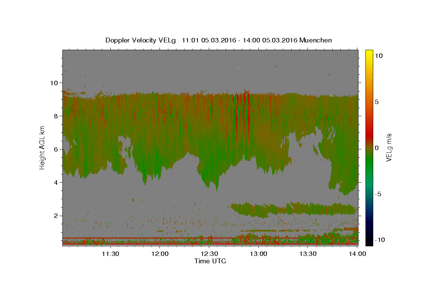
Task: Click the 11:30 time axis label
Action: (x=110, y=254)
